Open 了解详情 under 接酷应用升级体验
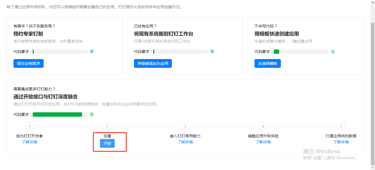 (x=263, y=142)
